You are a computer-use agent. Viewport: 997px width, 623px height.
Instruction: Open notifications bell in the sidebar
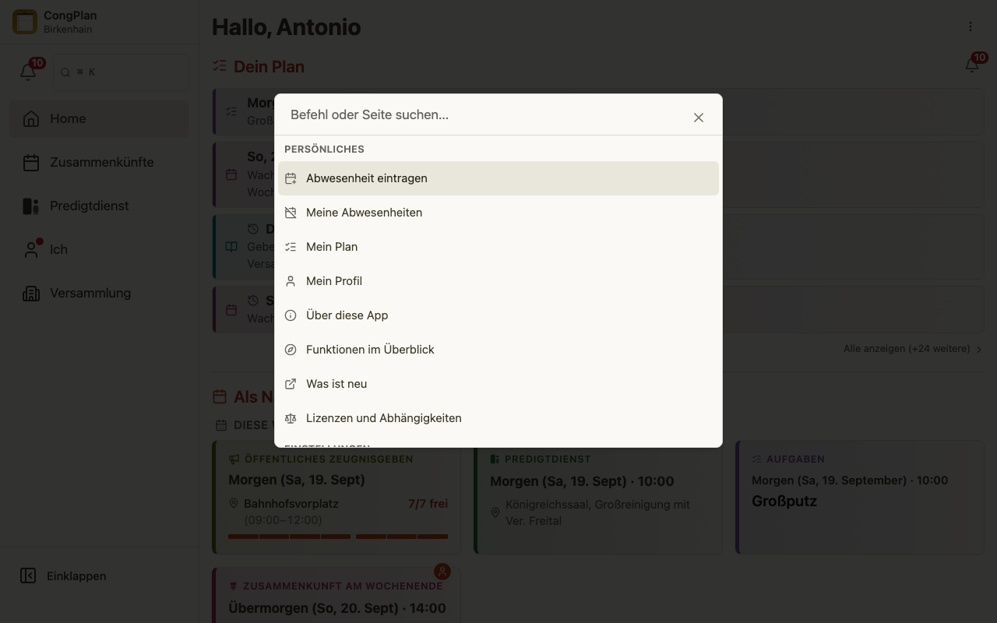(28, 72)
